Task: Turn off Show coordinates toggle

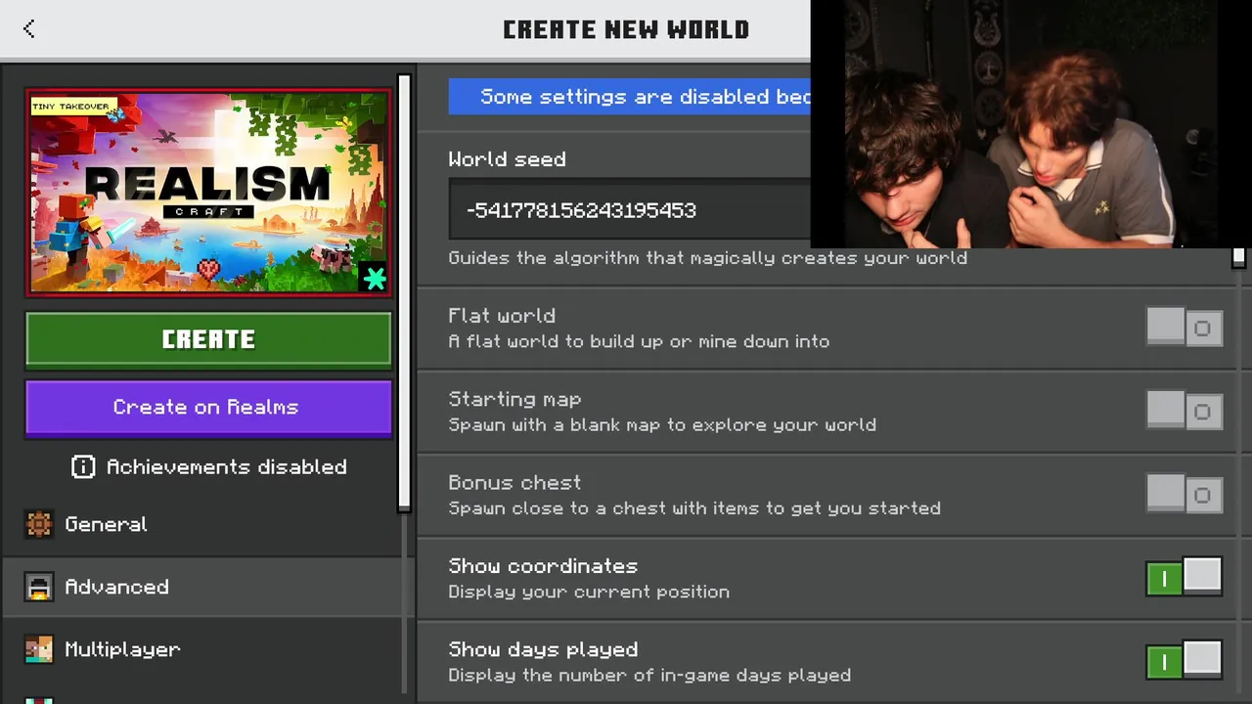Action: (1184, 578)
